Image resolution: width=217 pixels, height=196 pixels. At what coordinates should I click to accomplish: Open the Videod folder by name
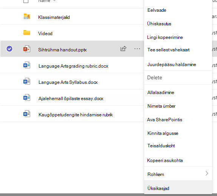[45, 34]
